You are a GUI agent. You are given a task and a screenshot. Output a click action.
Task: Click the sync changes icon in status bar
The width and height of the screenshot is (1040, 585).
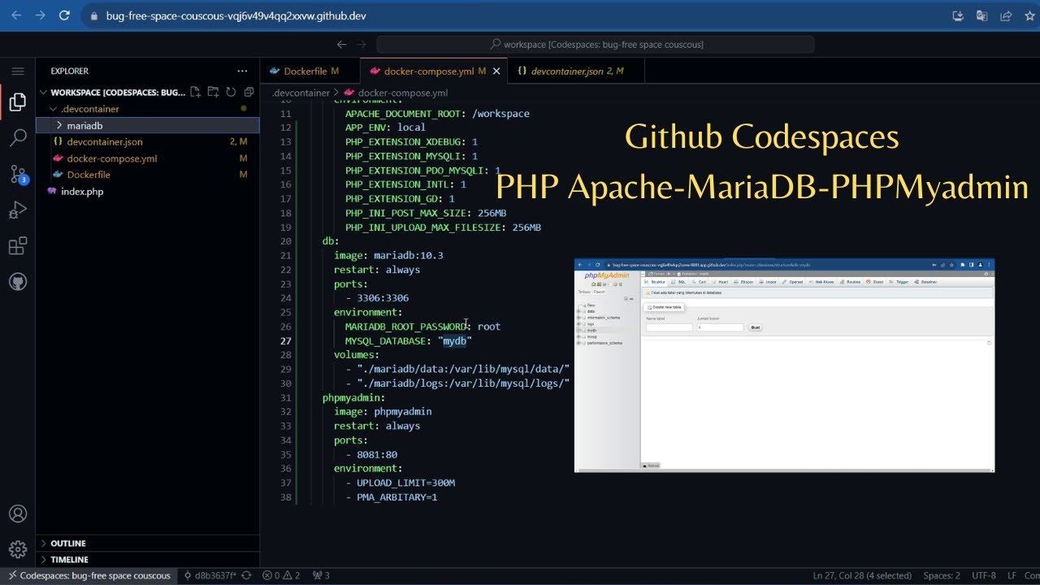coord(246,575)
